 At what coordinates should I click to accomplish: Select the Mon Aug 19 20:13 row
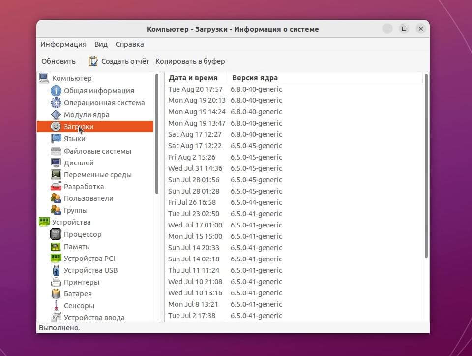point(294,100)
